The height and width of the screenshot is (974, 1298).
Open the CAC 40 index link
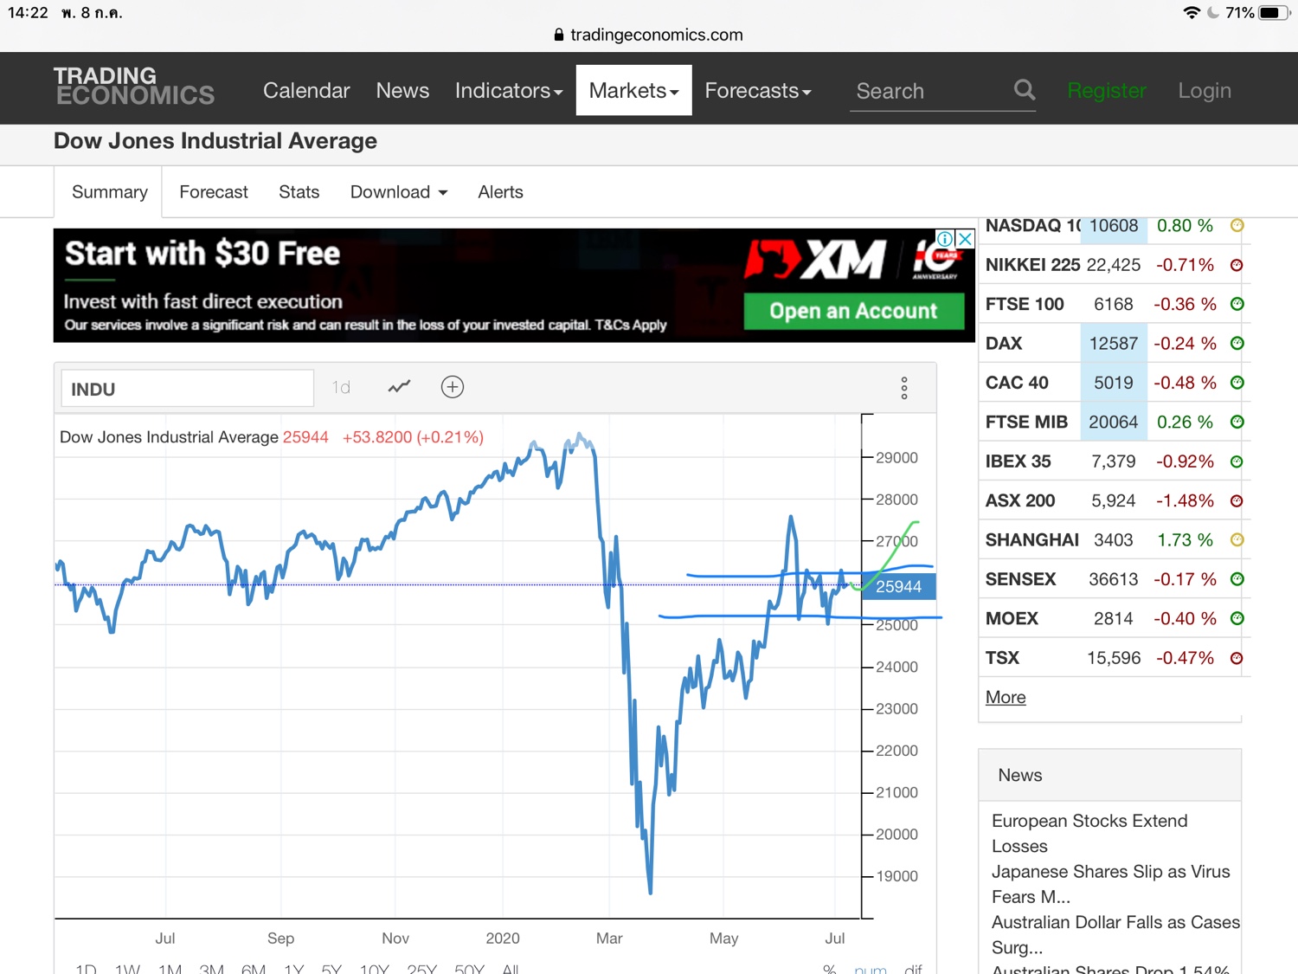click(x=1017, y=383)
